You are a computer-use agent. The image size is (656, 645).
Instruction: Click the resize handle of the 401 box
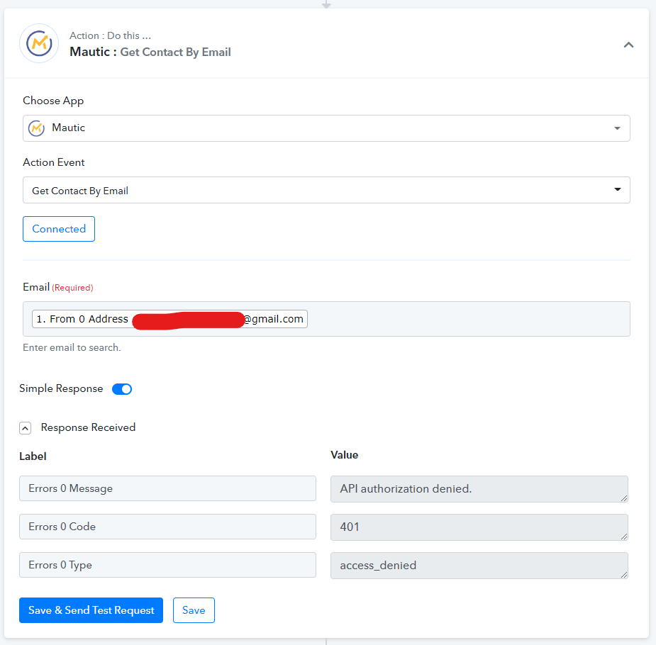[624, 537]
